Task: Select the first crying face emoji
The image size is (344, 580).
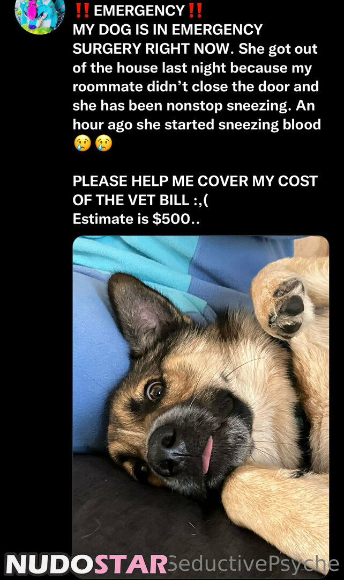Action: pyautogui.click(x=83, y=143)
